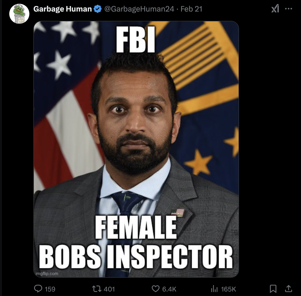Visit the @GarbageHuman24 handle link
This screenshot has height=296, width=301.
click(x=139, y=9)
